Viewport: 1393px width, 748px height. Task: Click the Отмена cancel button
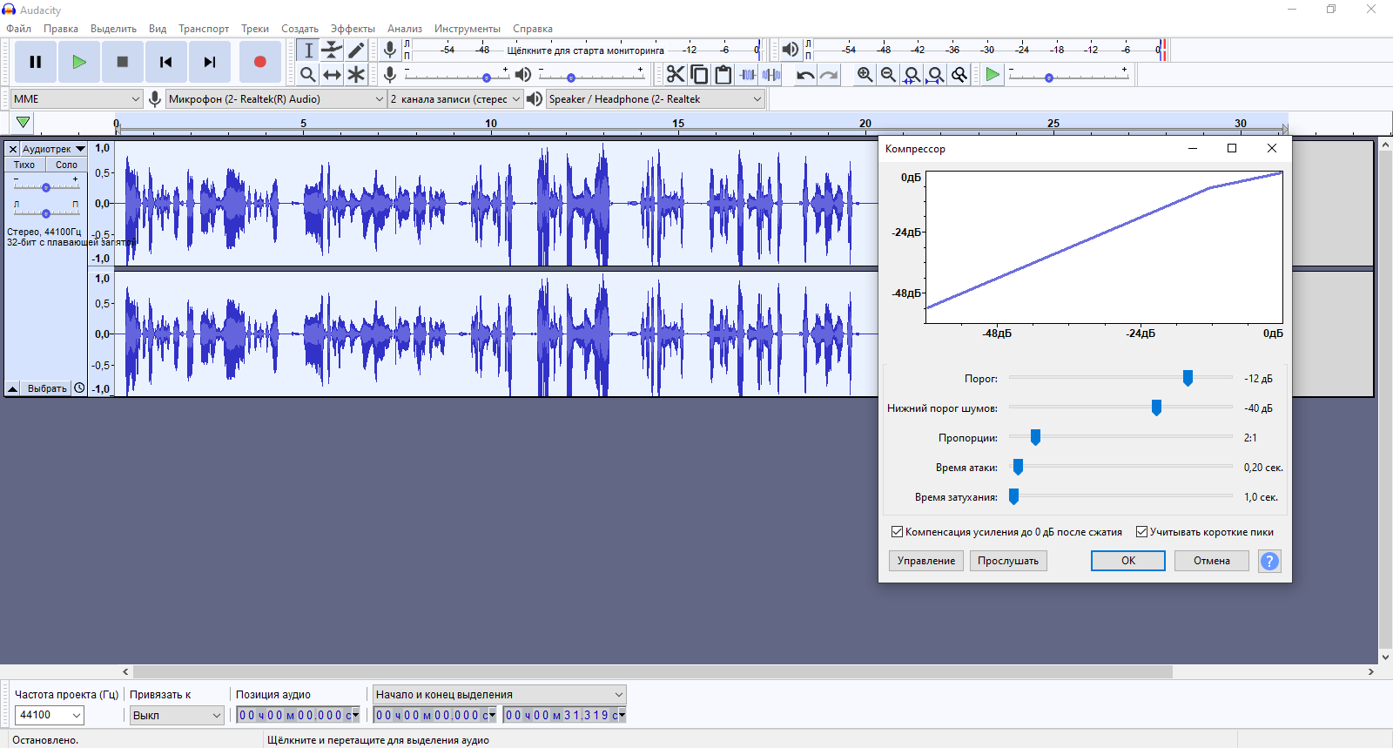(1212, 561)
